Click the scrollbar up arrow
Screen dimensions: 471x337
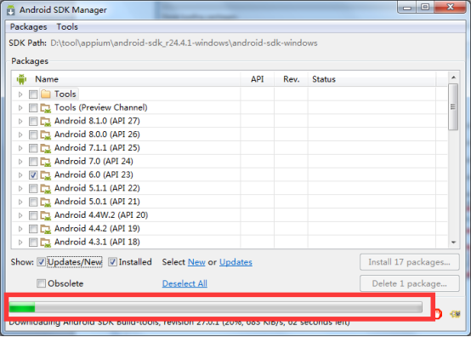453,77
